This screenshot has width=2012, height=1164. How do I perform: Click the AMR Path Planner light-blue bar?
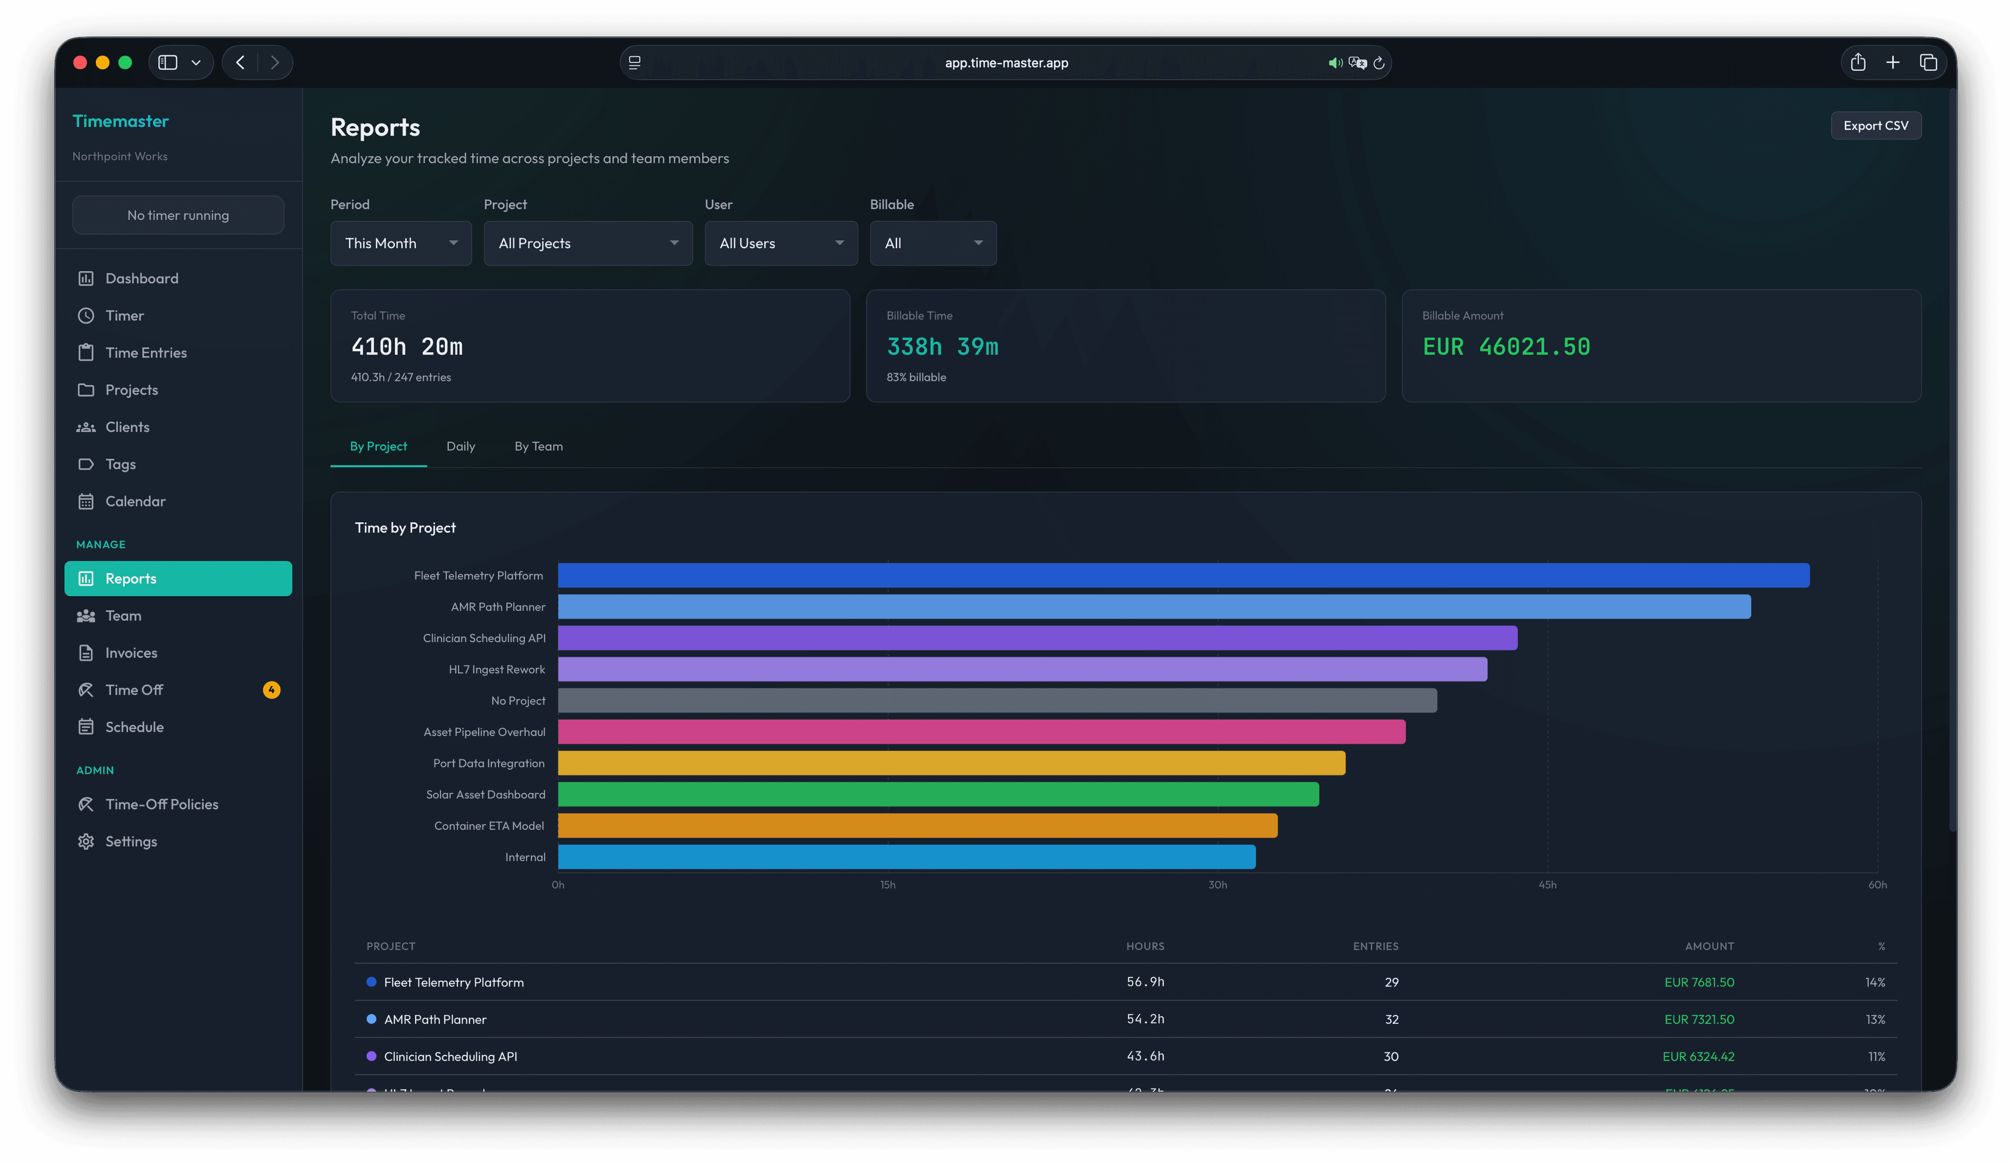(1154, 607)
